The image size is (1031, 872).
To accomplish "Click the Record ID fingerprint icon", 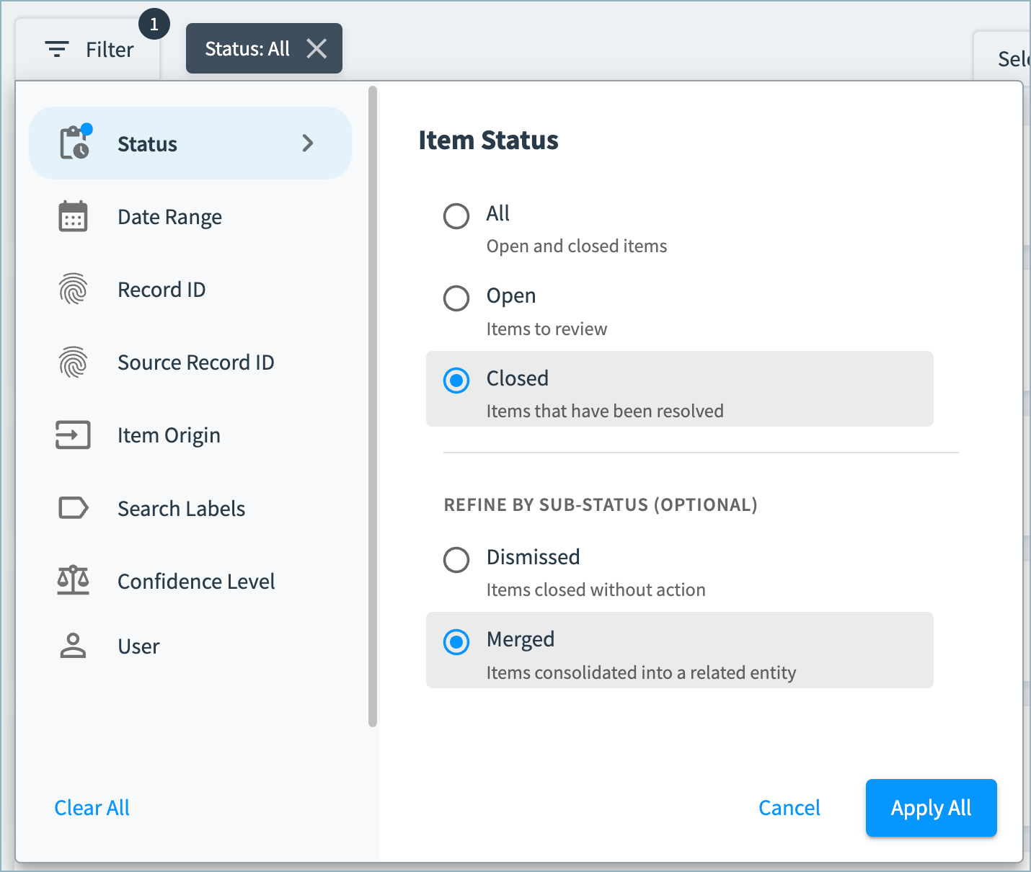I will [x=73, y=289].
